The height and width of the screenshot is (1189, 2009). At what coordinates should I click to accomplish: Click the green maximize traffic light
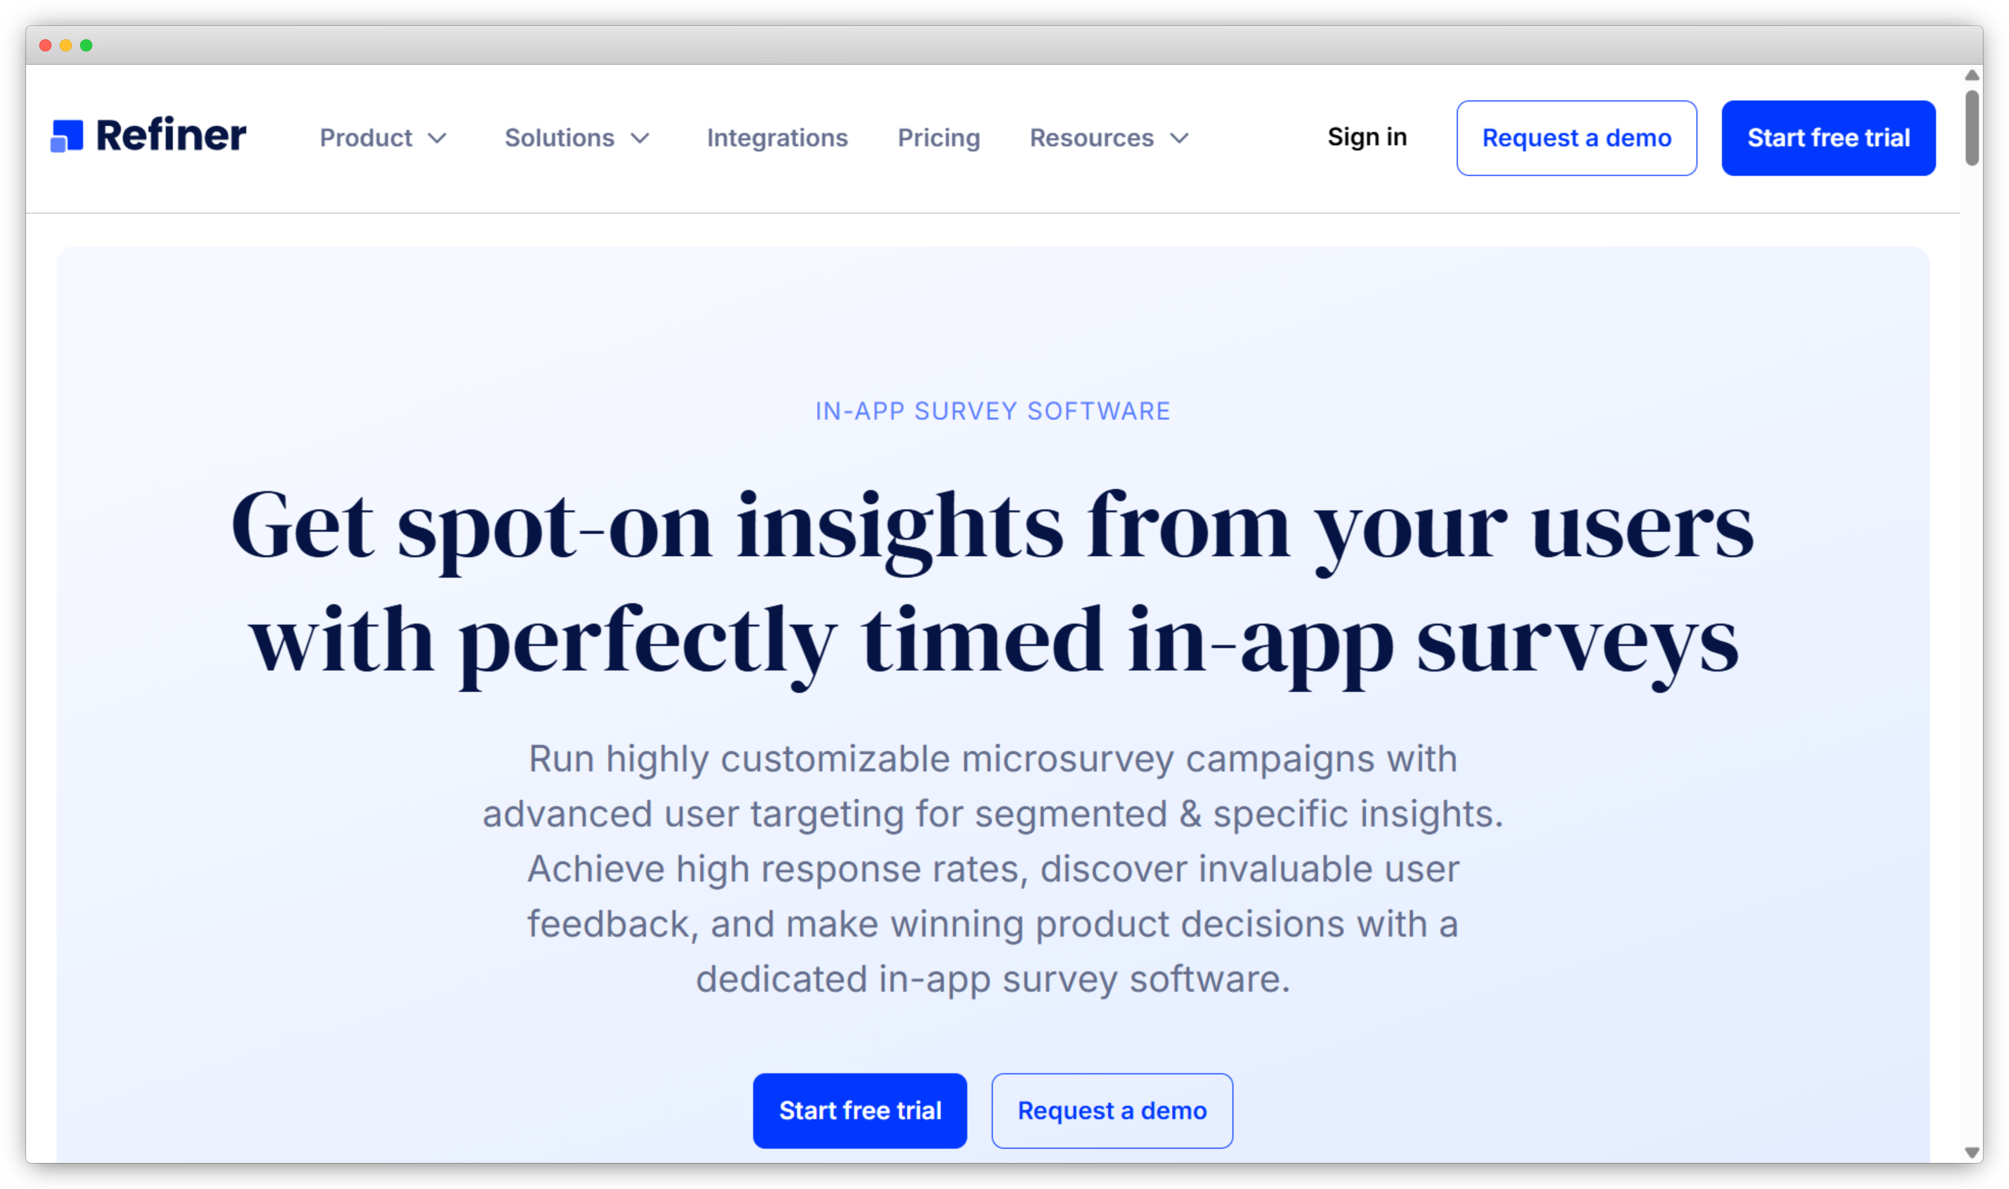pyautogui.click(x=86, y=46)
